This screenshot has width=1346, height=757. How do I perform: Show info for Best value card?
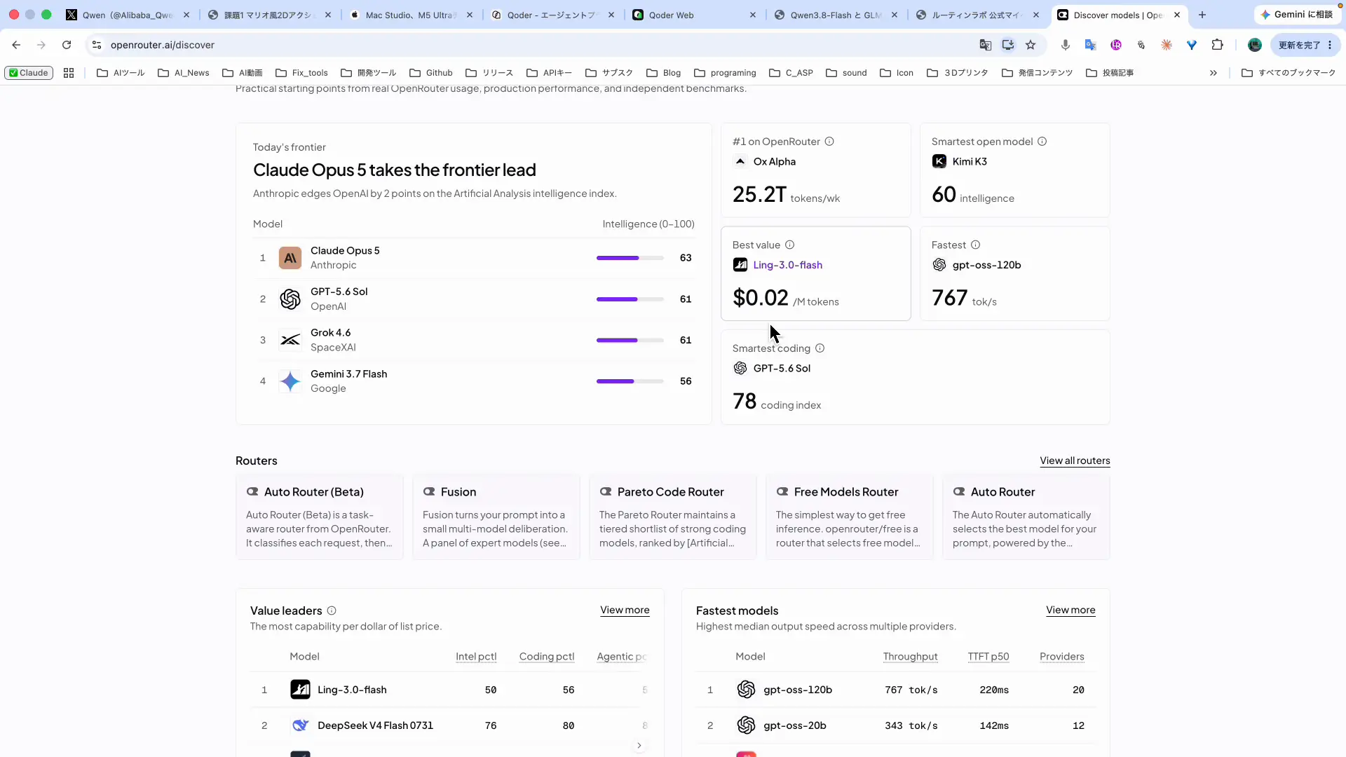click(790, 245)
